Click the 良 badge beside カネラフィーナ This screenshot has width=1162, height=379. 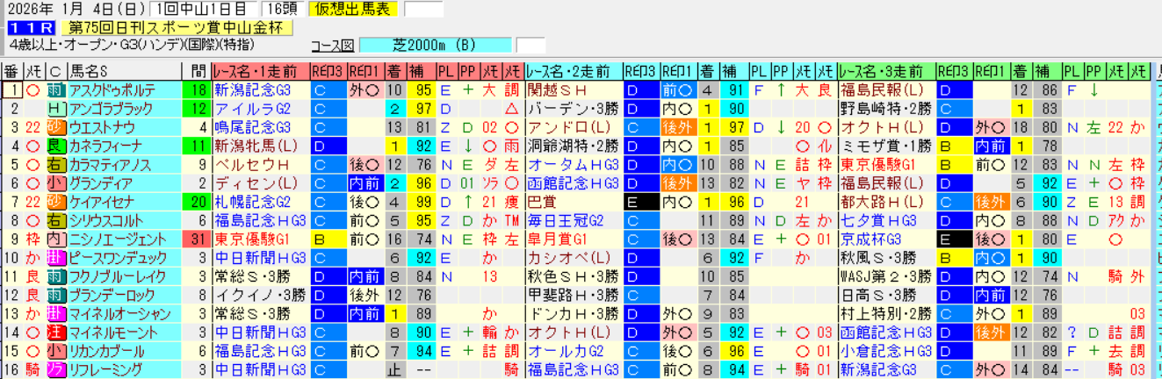56,146
